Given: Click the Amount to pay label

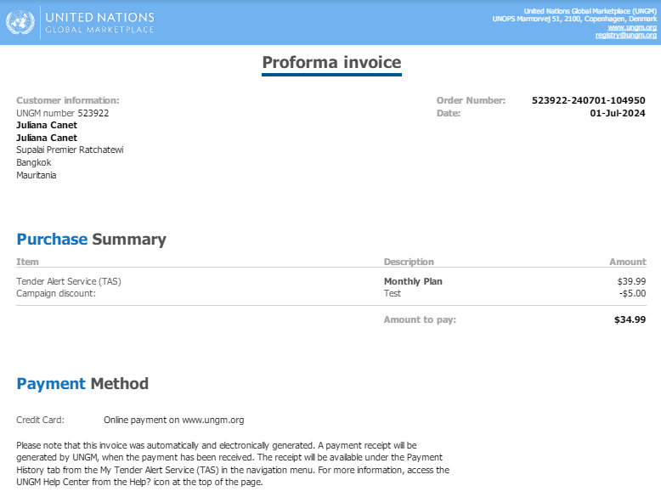Looking at the screenshot, I should tap(420, 319).
